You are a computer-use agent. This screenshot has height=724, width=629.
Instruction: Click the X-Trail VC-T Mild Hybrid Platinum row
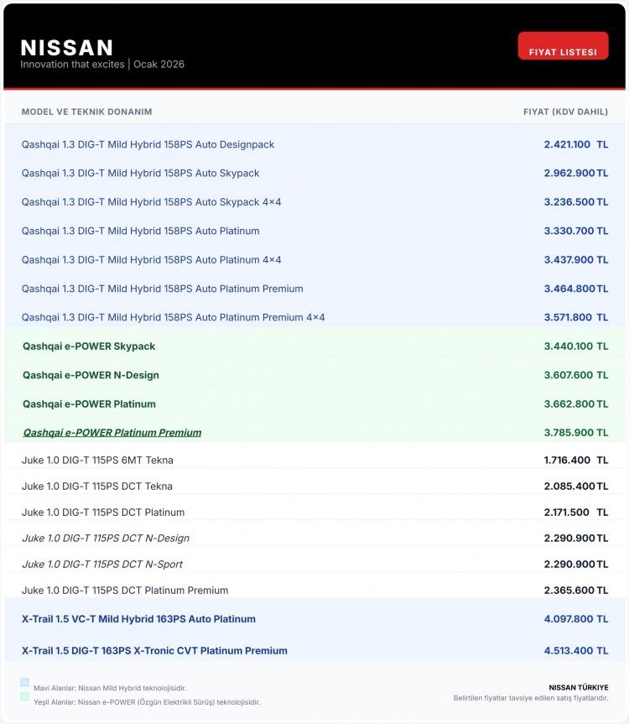tap(138, 619)
